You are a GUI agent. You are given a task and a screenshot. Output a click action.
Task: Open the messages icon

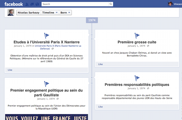coord(32,4)
